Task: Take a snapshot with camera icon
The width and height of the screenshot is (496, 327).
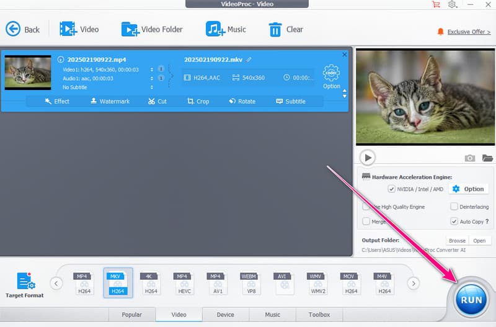Action: click(x=470, y=158)
